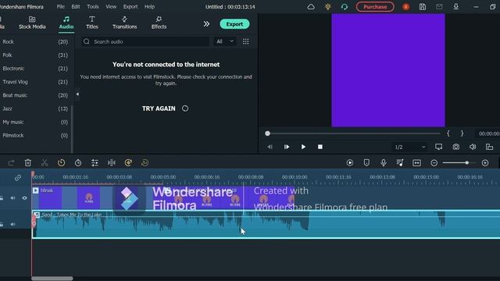The image size is (500, 281).
Task: Redo the last action
Action: point(11,163)
